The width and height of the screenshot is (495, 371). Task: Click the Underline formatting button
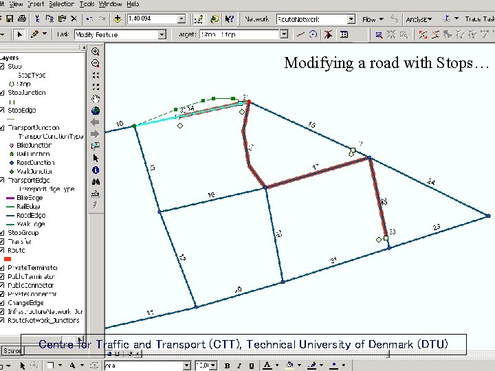coord(252,366)
